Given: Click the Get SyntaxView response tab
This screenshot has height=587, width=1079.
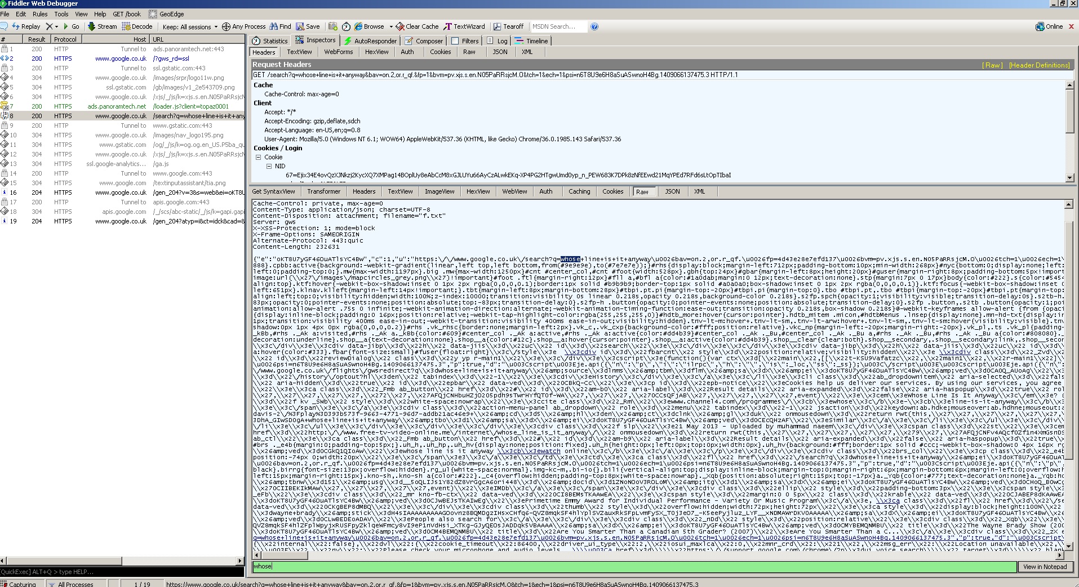Looking at the screenshot, I should [273, 191].
